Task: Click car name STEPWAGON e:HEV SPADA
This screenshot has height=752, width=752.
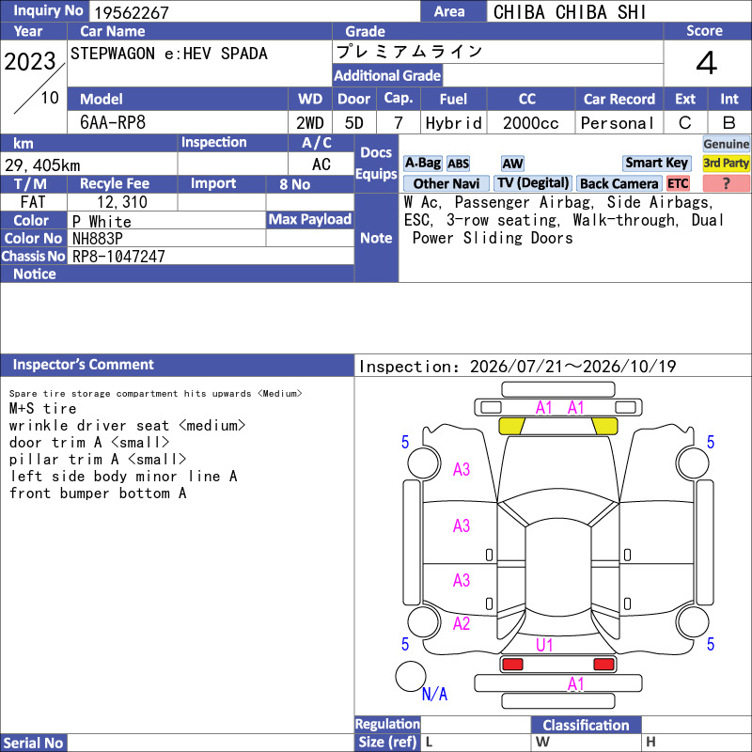Action: [169, 54]
